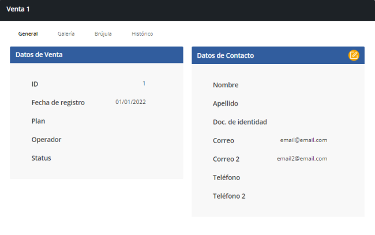This screenshot has height=235, width=375.
Task: Click the Doc. de identidad label
Action: (240, 122)
